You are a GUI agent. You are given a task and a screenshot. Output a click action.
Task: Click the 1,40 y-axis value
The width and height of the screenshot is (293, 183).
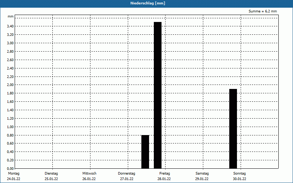[10, 110]
